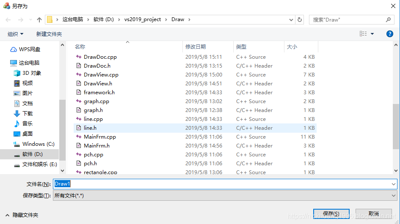
Task: Sort files by 大小 column
Action: [292, 46]
